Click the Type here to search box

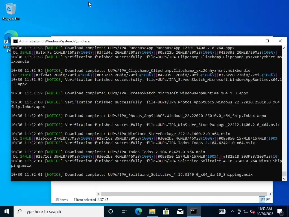coord(59,211)
